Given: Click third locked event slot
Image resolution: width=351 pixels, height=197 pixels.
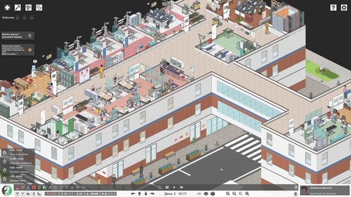Looking at the screenshot, I should 32,18.
